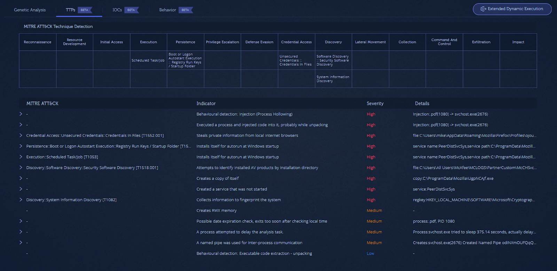
Task: Click Medium severity on Creates RWX memory row
Action: (x=374, y=211)
